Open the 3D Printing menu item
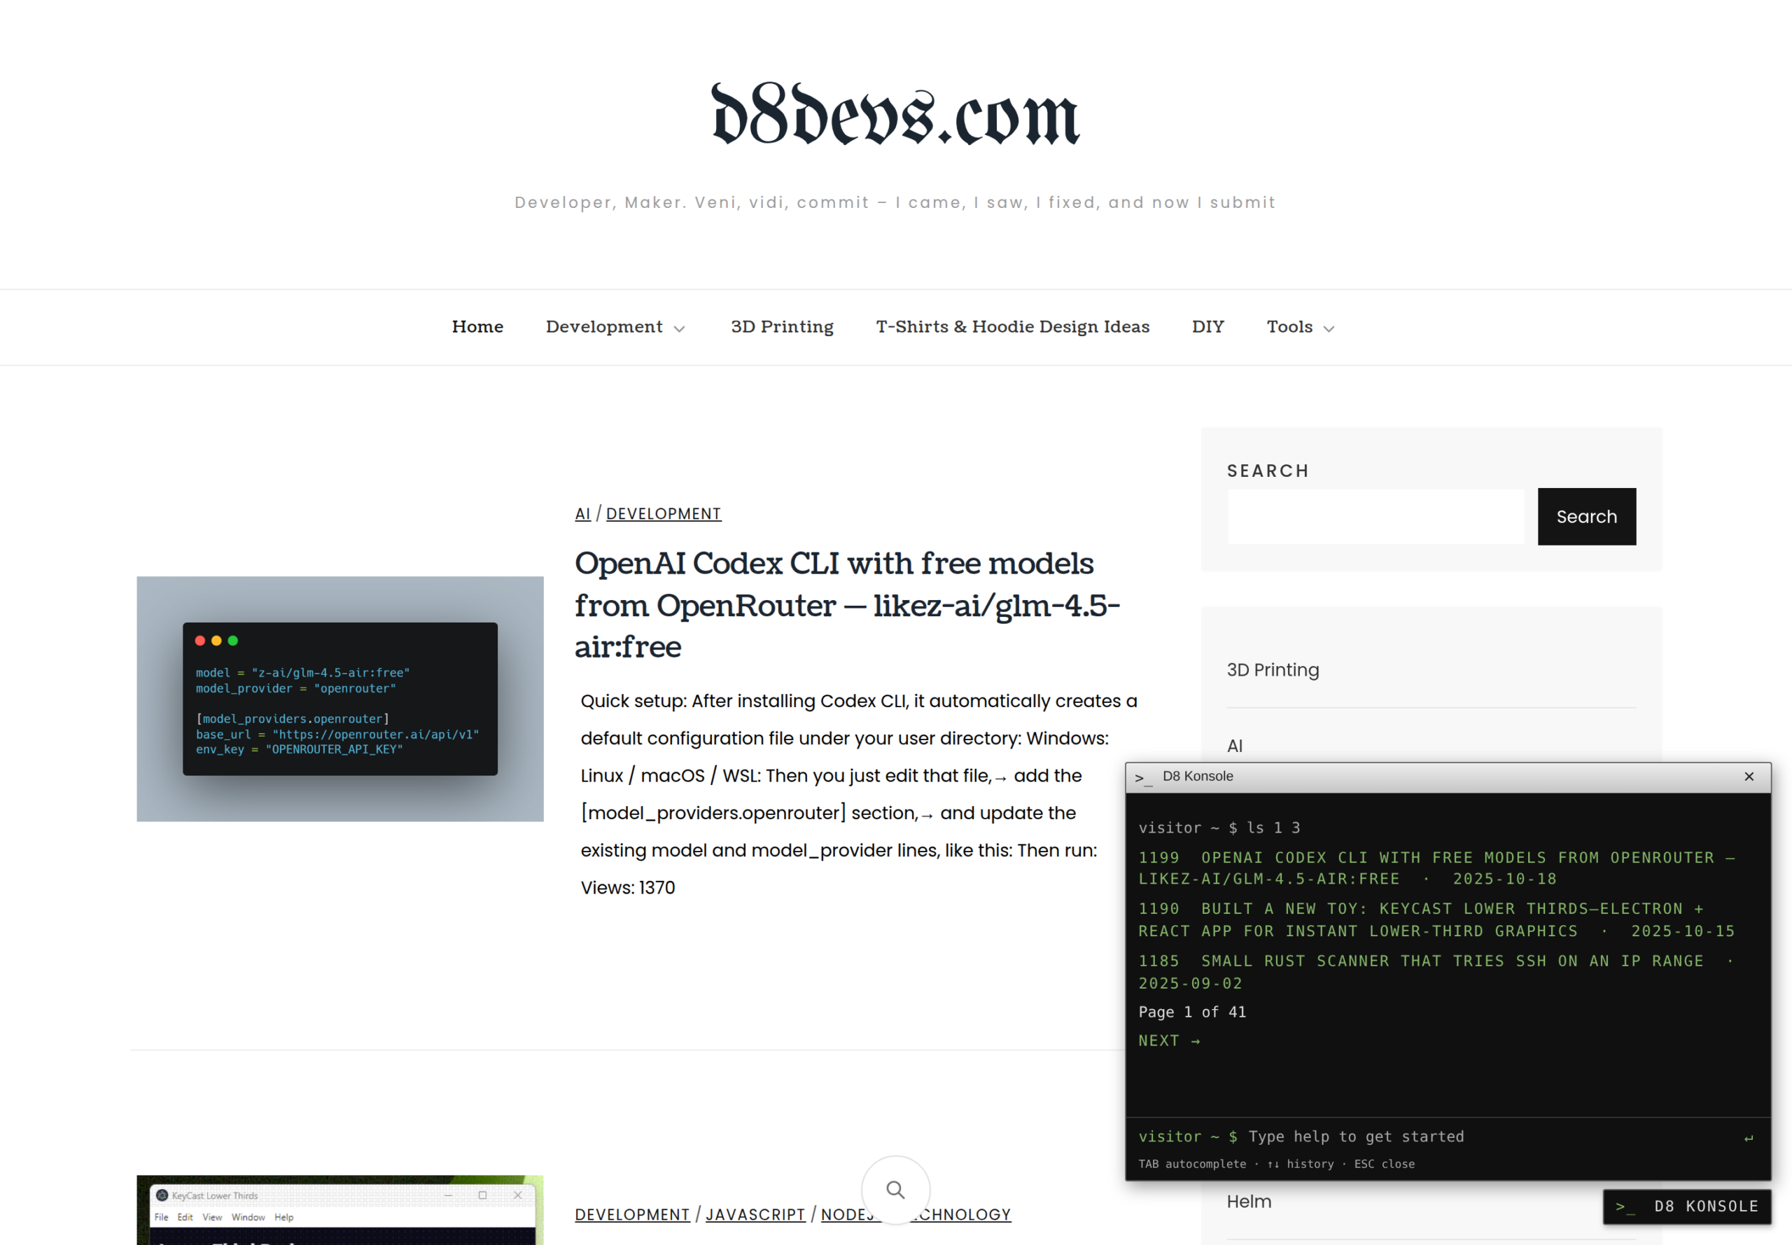The width and height of the screenshot is (1792, 1245). 782,327
